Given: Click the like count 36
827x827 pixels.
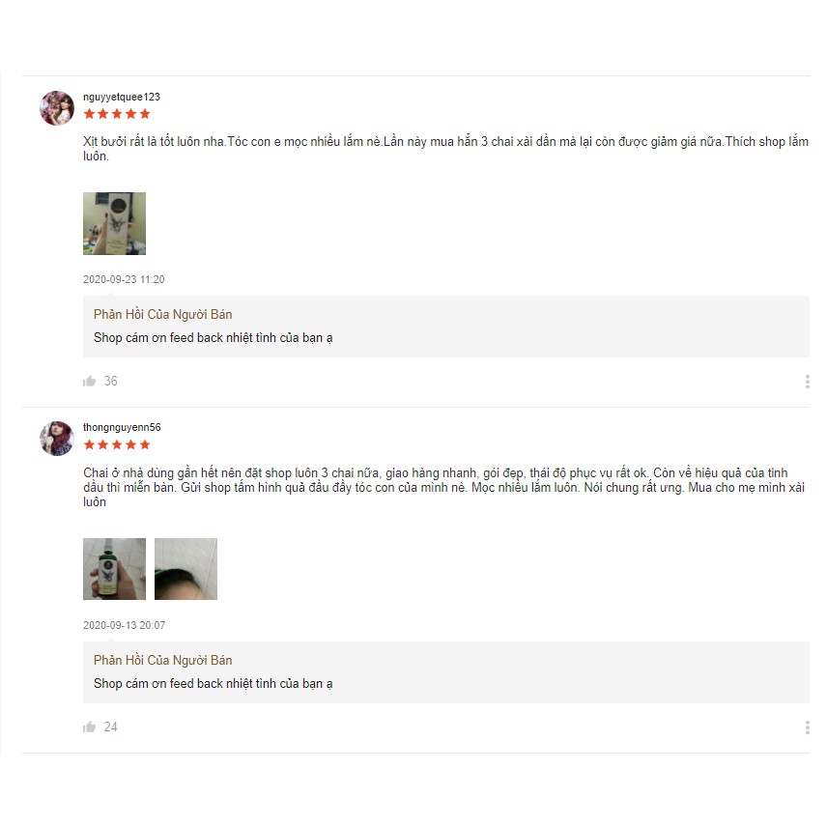Looking at the screenshot, I should tap(111, 382).
